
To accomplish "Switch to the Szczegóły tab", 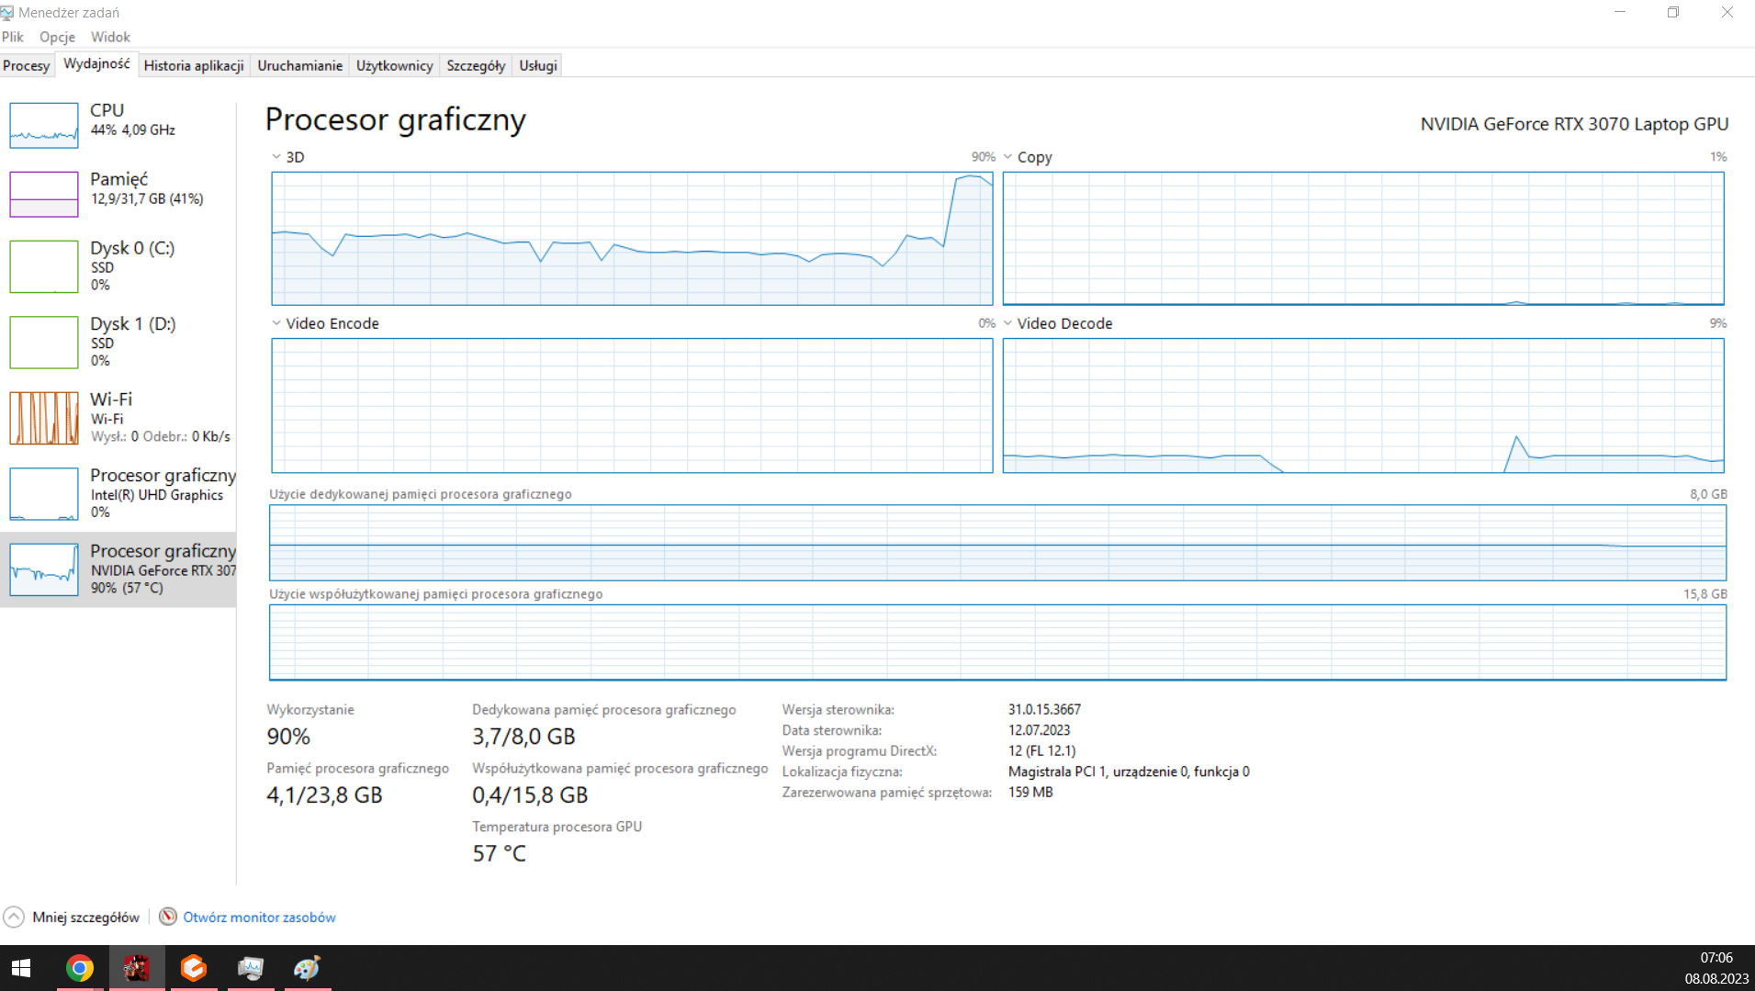I will click(x=475, y=64).
